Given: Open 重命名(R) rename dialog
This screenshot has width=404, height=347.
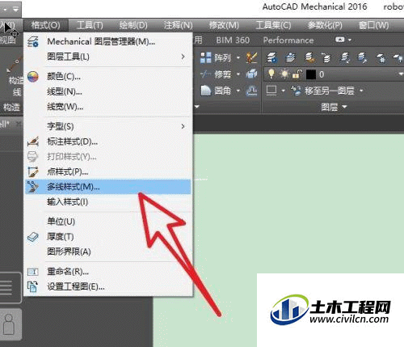Looking at the screenshot, I should [107, 272].
